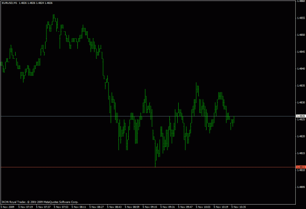Click the 5 Nov 07:19 time label

(25, 207)
